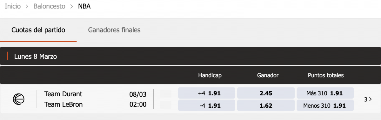Click the Handicap column header
The width and height of the screenshot is (381, 120).
(210, 75)
